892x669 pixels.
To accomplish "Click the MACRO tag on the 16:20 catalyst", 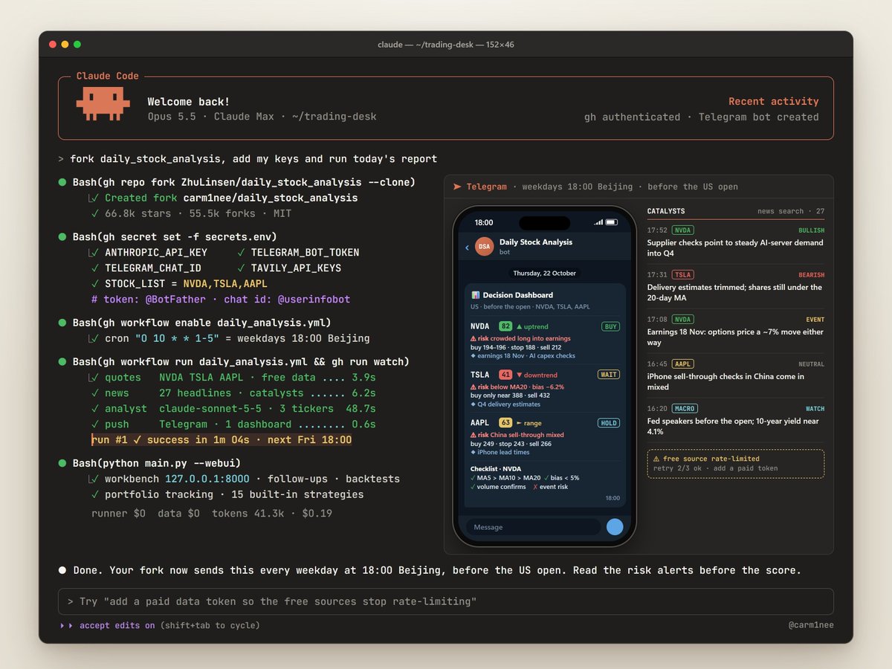I will tap(685, 409).
